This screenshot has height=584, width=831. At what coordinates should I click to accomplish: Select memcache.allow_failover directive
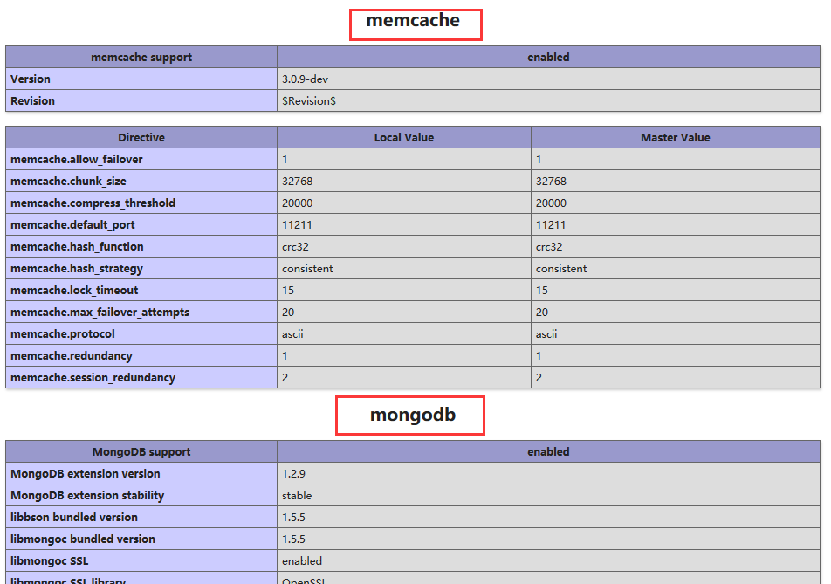pos(76,159)
